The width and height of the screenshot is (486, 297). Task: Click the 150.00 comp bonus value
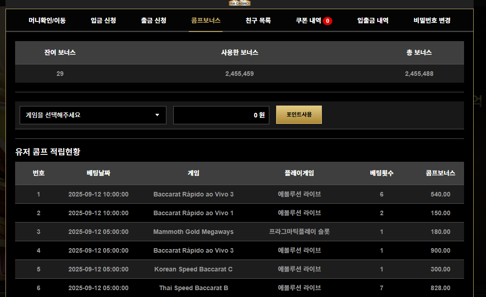pyautogui.click(x=440, y=213)
